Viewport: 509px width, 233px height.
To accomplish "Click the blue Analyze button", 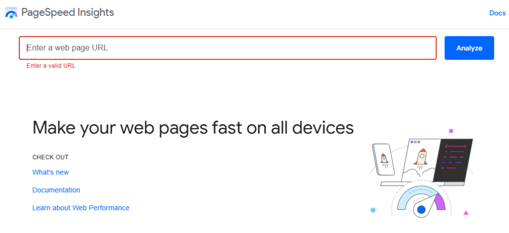I will tap(469, 48).
